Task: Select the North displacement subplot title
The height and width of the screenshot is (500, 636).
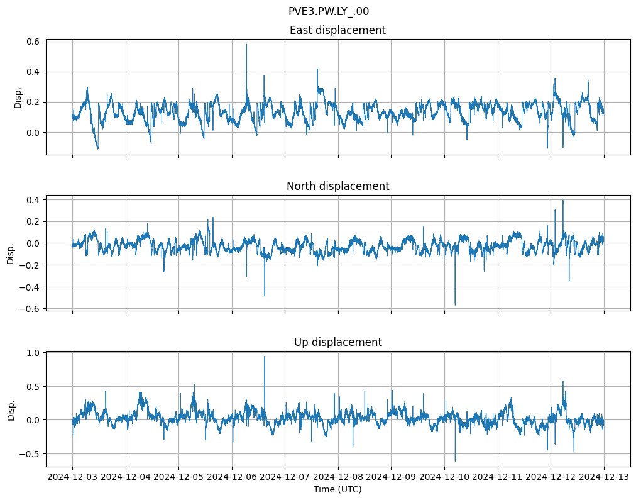Action: [x=337, y=186]
